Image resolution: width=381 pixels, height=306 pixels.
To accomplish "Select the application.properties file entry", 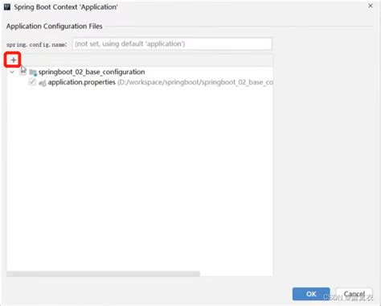I will pos(82,82).
